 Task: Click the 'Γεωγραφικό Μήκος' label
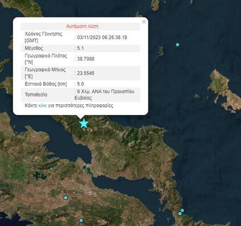pyautogui.click(x=45, y=70)
